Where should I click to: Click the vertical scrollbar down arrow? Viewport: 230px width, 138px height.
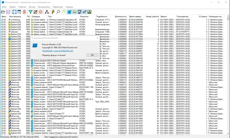coord(228,133)
